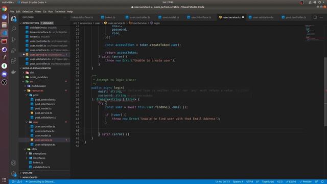327x184 pixels.
Task: Open the Files app from the dock
Action: (x=4, y=25)
